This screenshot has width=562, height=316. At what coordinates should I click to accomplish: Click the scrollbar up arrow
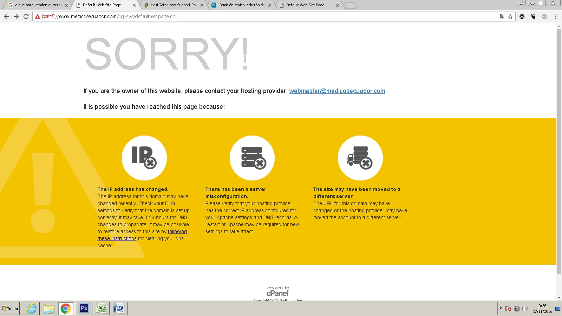coord(559,26)
